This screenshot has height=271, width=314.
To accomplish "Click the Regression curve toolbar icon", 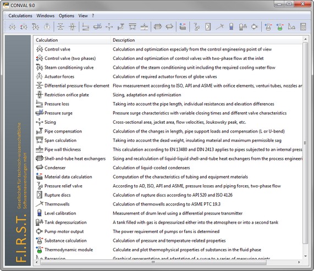I will (291, 26).
